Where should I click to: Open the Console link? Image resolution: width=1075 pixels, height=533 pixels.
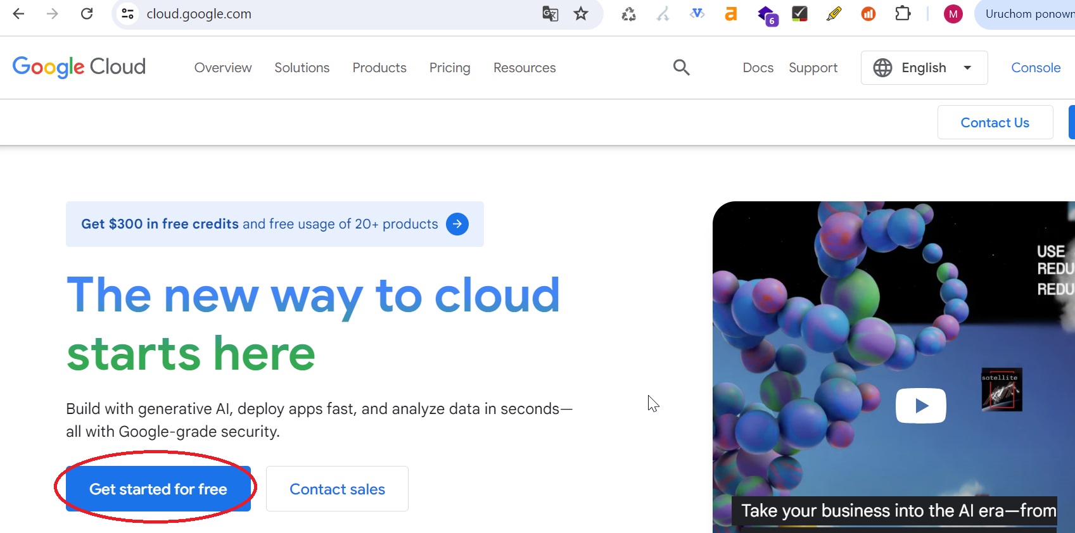click(1036, 68)
